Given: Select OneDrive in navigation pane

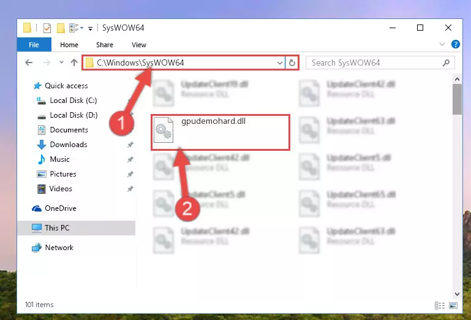Looking at the screenshot, I should coord(61,208).
